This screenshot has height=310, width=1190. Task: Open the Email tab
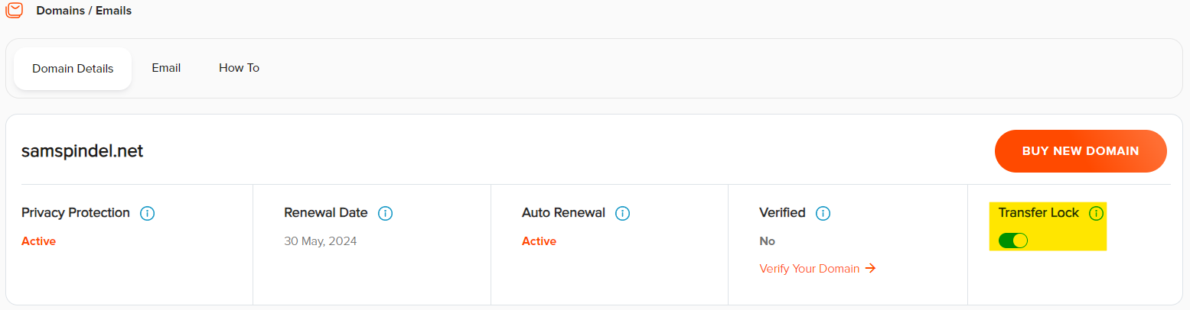point(166,68)
